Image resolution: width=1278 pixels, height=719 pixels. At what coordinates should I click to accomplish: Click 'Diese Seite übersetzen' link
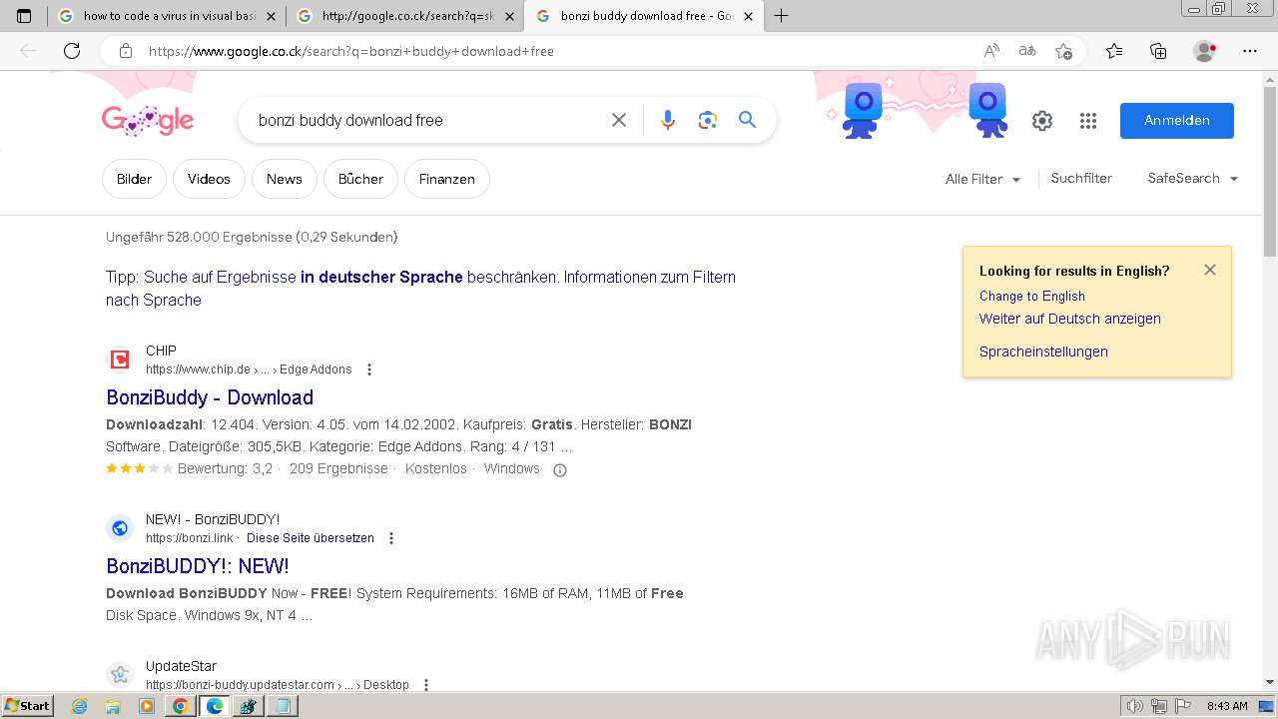tap(311, 538)
